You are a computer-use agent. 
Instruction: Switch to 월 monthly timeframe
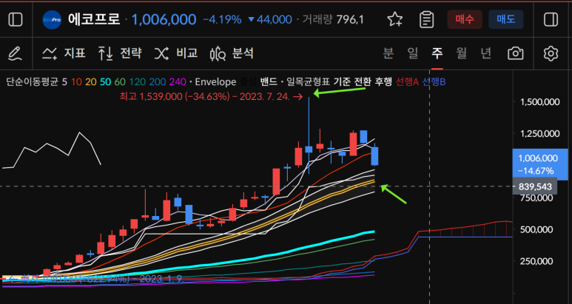(462, 53)
